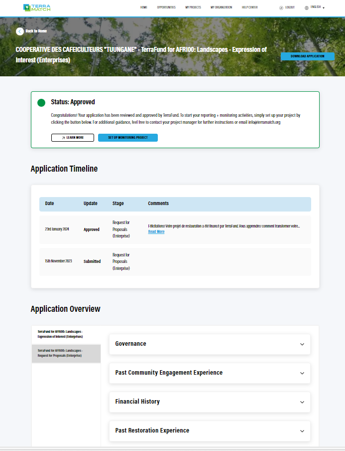Viewport: 345px width, 451px height.
Task: Select Request for Proposals (Enterprise) tab
Action: pyautogui.click(x=66, y=353)
